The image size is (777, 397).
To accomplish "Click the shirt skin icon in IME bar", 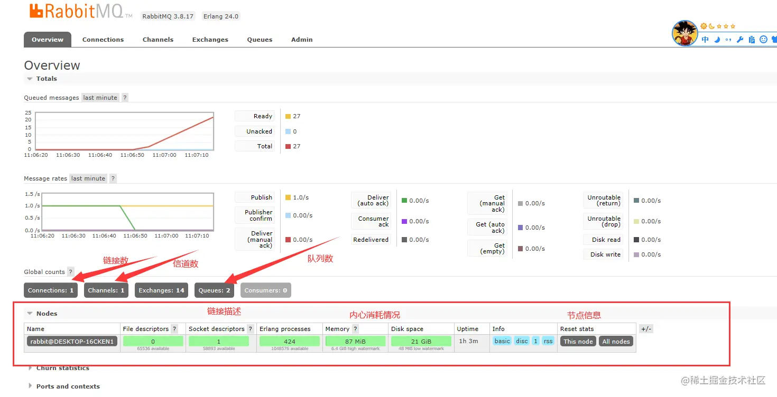I will 774,40.
